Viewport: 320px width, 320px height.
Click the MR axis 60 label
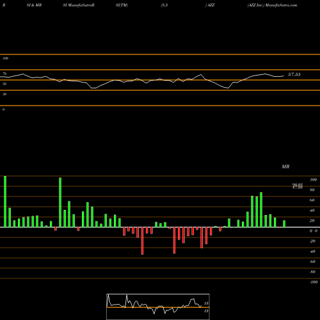click(312, 200)
